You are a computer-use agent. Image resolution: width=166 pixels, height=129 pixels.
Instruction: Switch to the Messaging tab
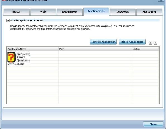(x=149, y=12)
